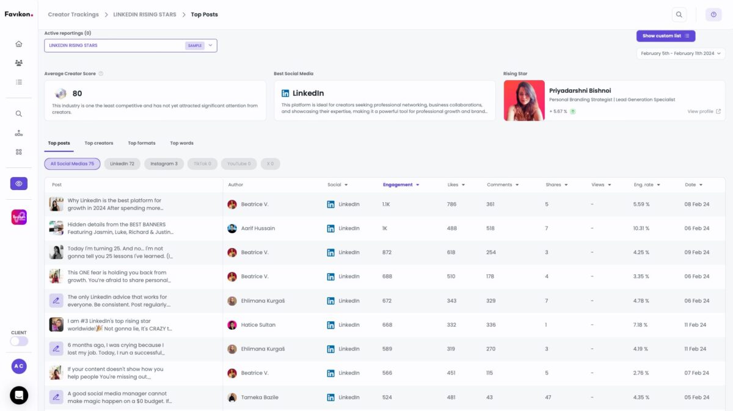Open search from the sidebar magnifier icon
The width and height of the screenshot is (733, 411).
pos(18,113)
